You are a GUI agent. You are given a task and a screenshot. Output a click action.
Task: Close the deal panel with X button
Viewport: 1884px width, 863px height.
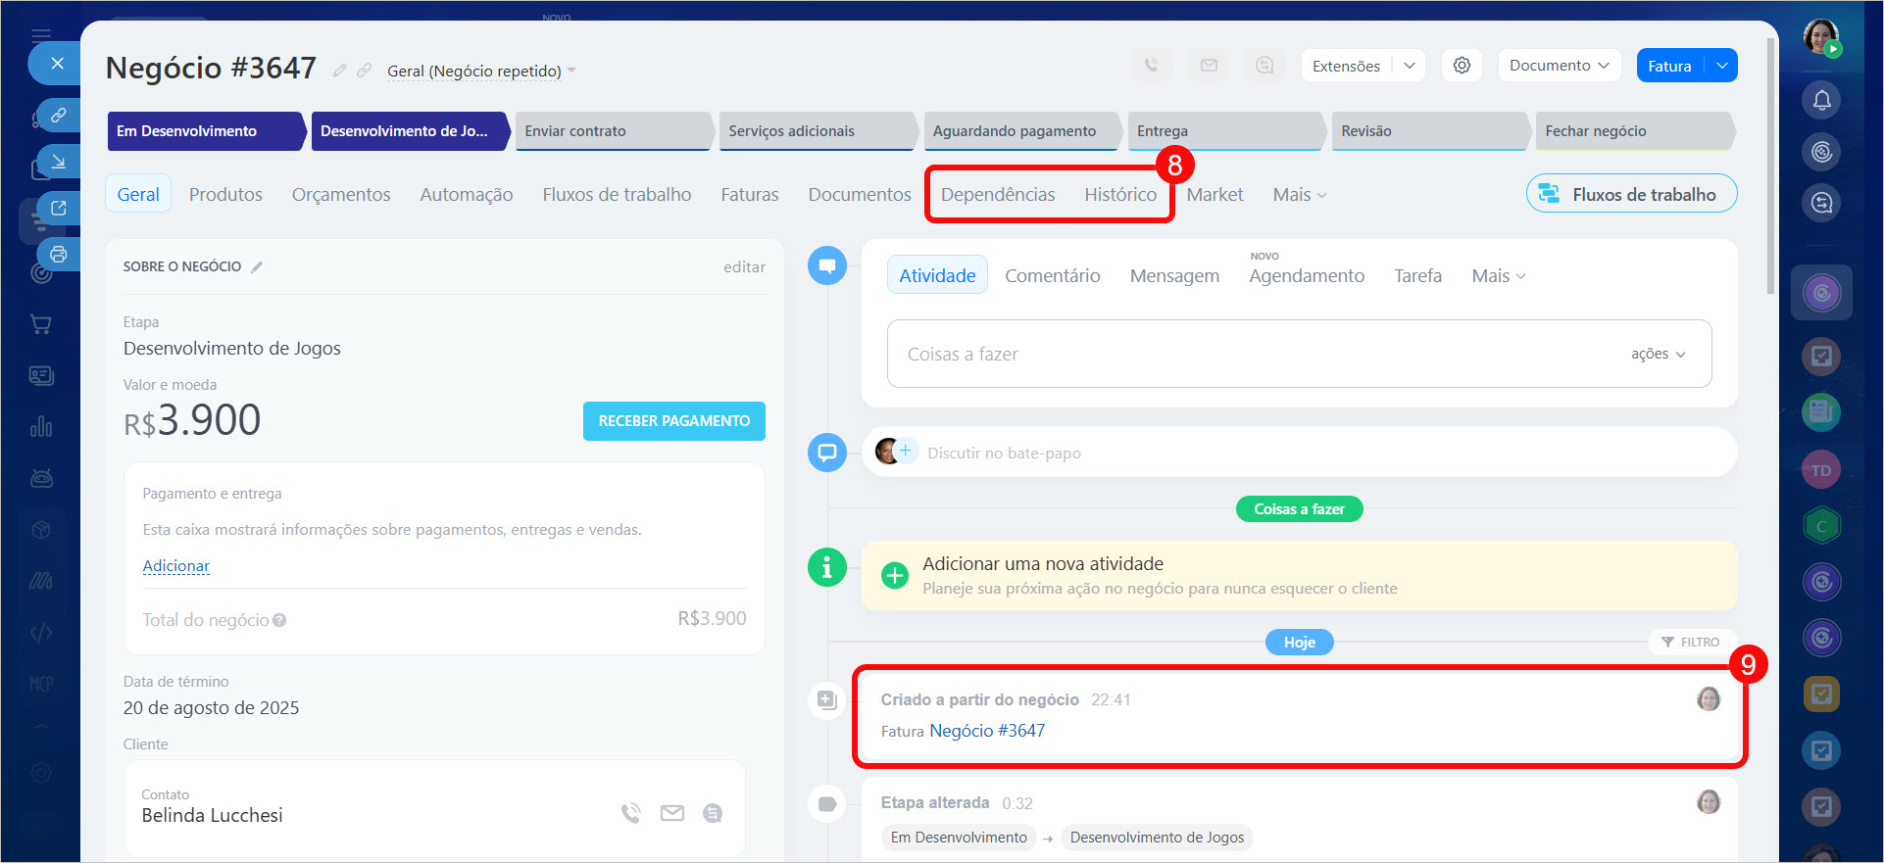click(57, 64)
